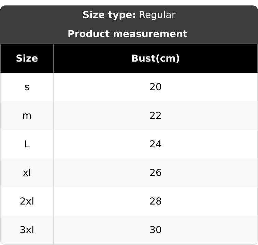Click the word 'Bust' in the column header
Image resolution: width=258 pixels, height=245 pixels.
143,59
